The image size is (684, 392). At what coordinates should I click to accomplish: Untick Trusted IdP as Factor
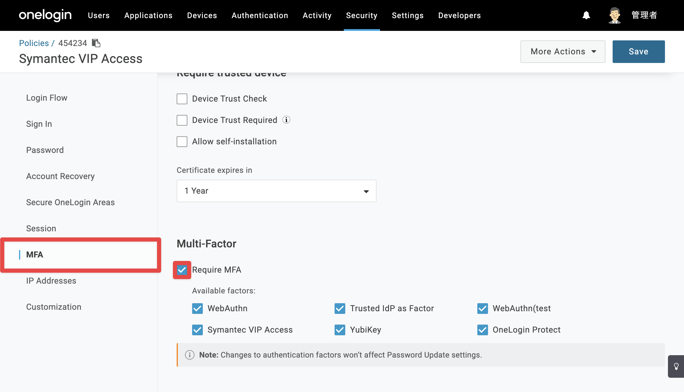coord(340,309)
